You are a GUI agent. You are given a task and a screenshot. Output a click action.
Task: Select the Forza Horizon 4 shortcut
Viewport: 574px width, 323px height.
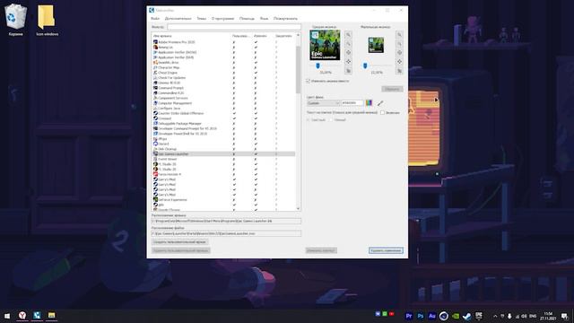[x=223, y=174]
